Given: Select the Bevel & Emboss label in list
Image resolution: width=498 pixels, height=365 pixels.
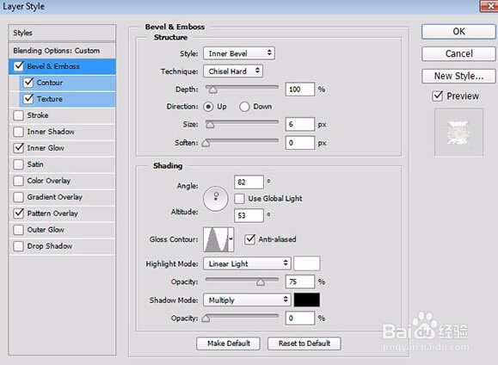Looking at the screenshot, I should click(x=53, y=66).
